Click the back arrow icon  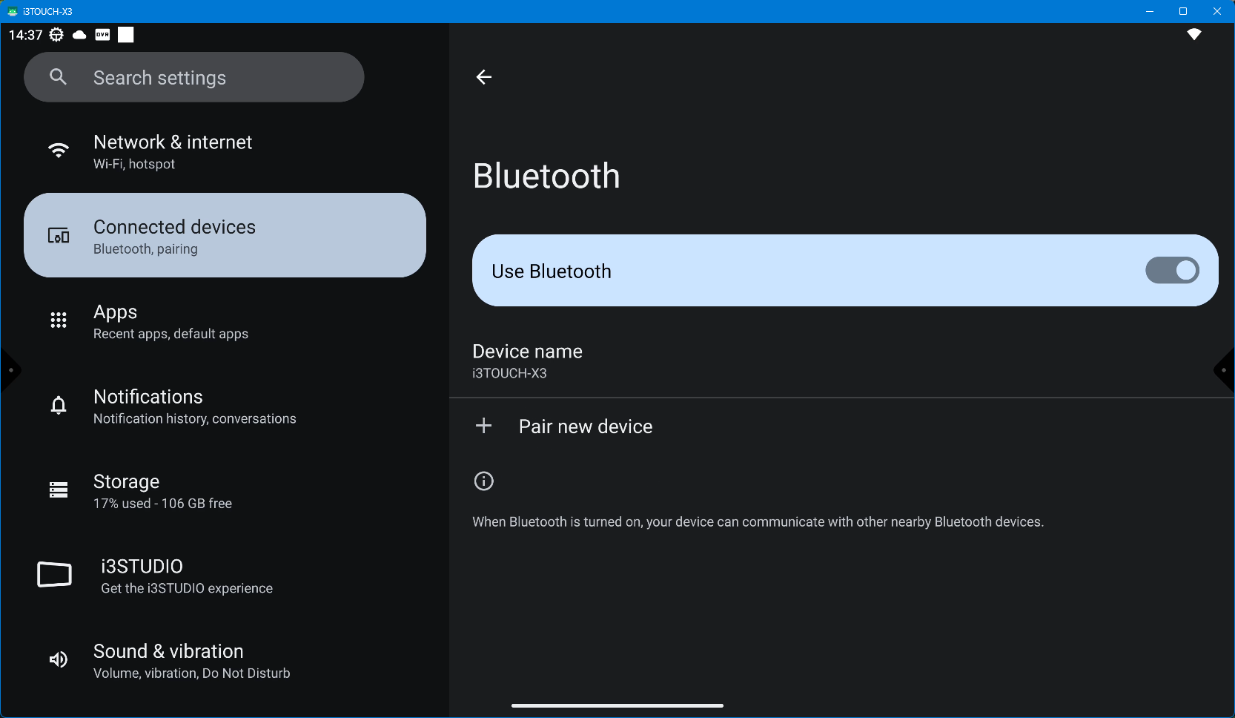[483, 77]
